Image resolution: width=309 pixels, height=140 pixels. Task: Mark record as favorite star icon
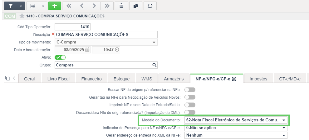click(22, 16)
